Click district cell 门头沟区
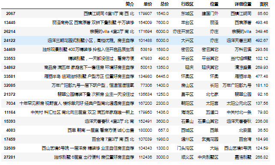 [x=185, y=148]
